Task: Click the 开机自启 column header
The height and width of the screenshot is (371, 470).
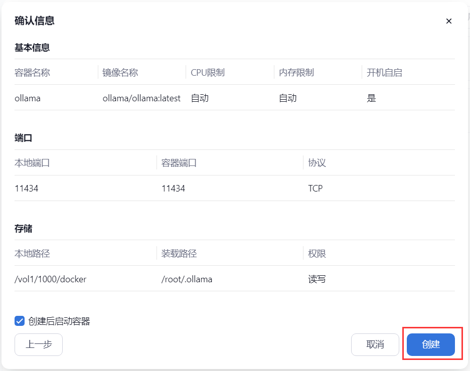Action: [385, 73]
